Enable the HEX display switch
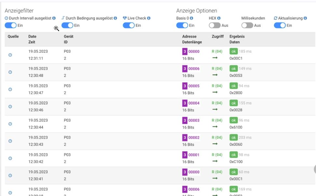Viewport: 316px width, 196px height. (x=214, y=25)
